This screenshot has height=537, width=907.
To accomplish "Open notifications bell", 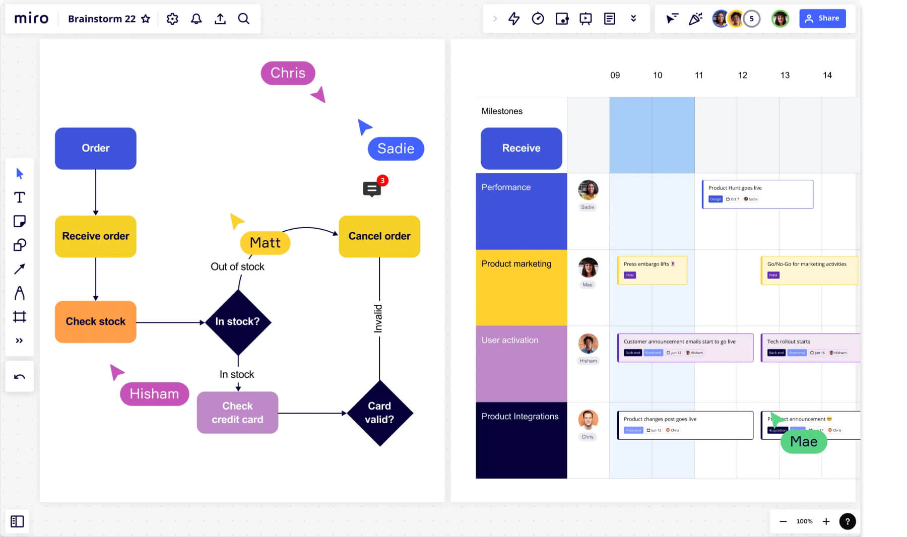I will (x=197, y=19).
